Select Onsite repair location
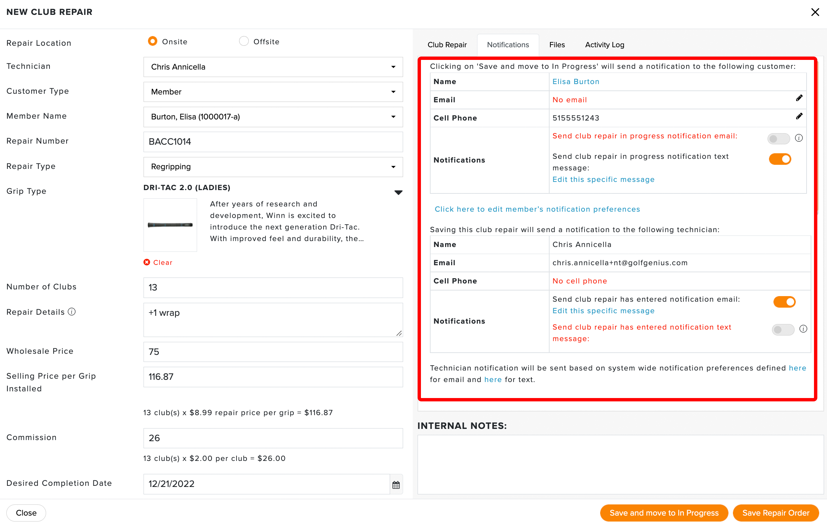 point(152,41)
